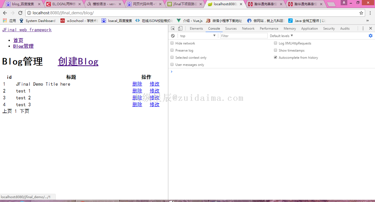375x202 pixels.
Task: Open the 应用 apps grid shortcut
Action: [x=9, y=21]
